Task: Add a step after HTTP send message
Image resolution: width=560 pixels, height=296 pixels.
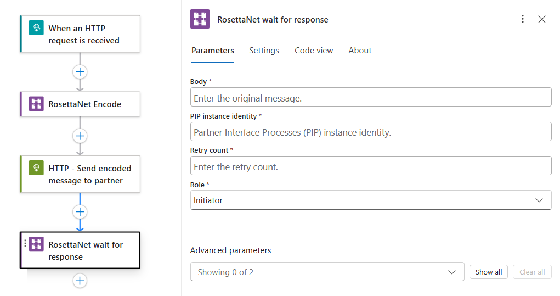Action: coord(80,212)
